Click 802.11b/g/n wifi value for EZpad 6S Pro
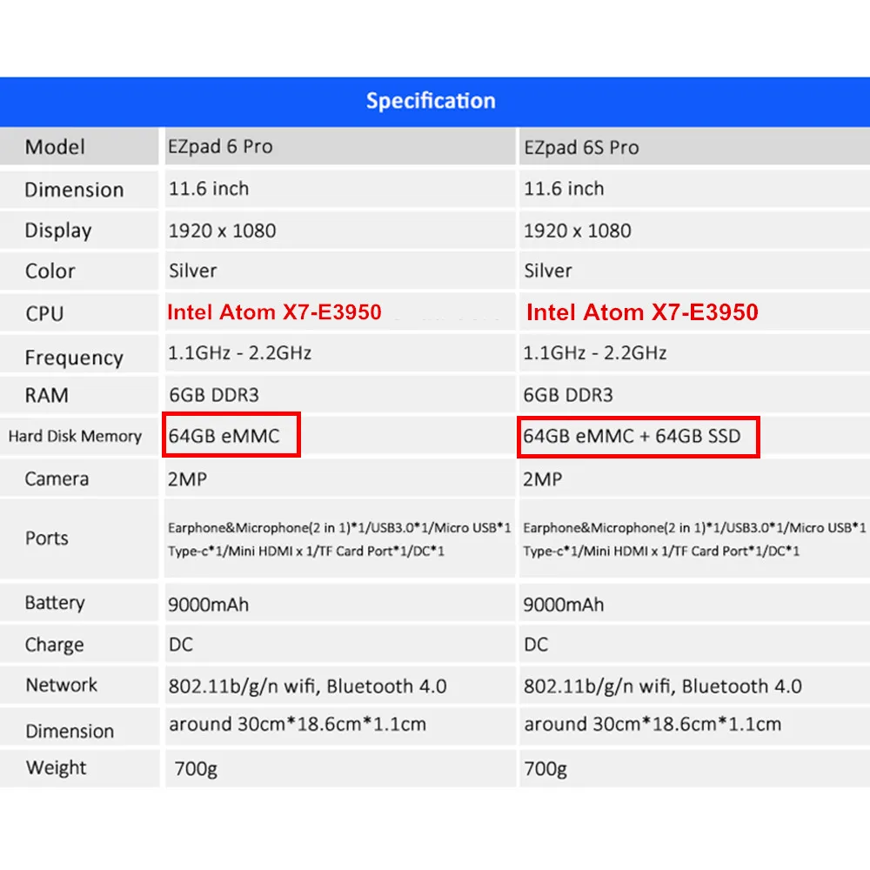Image resolution: width=870 pixels, height=870 pixels. point(663,687)
